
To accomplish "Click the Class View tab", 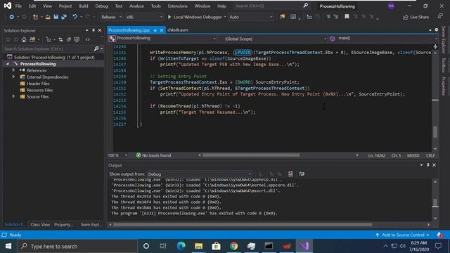I will coord(40,225).
